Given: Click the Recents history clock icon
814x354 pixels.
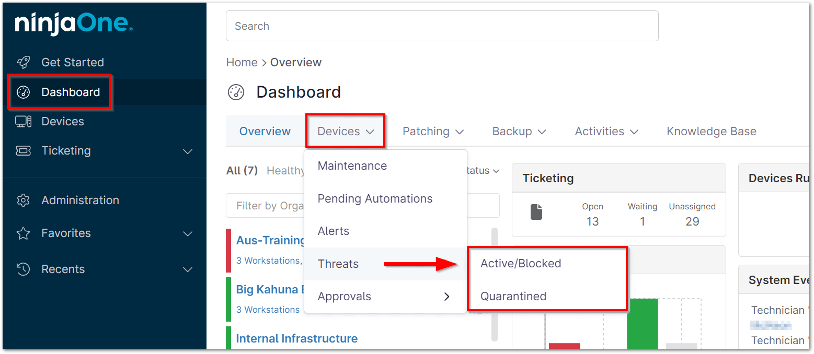Looking at the screenshot, I should 24,269.
